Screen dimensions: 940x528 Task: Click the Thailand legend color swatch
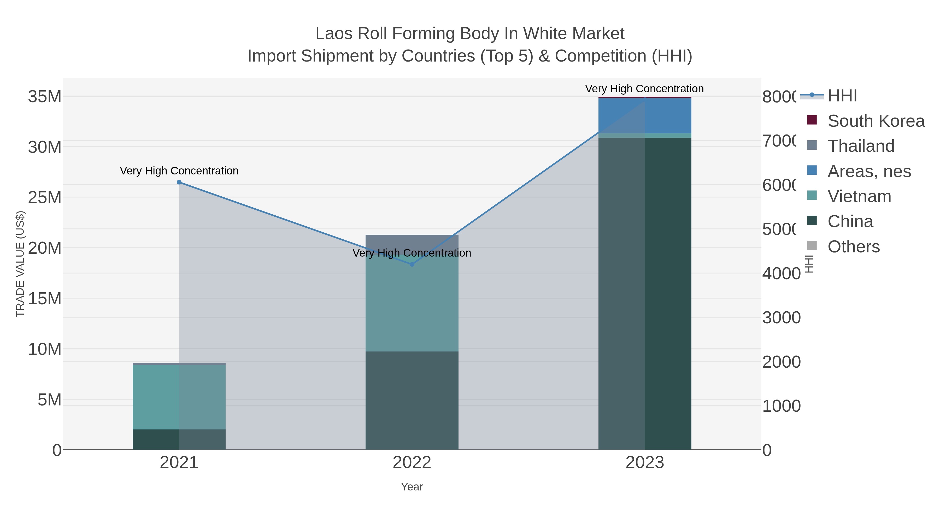[x=812, y=145]
